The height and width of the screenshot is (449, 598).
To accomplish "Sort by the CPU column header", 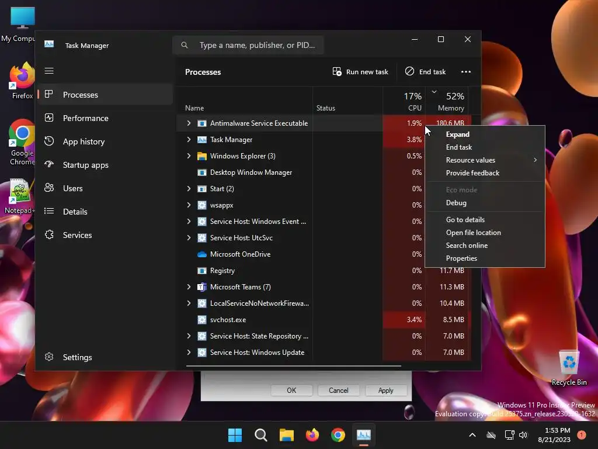I will 404,101.
